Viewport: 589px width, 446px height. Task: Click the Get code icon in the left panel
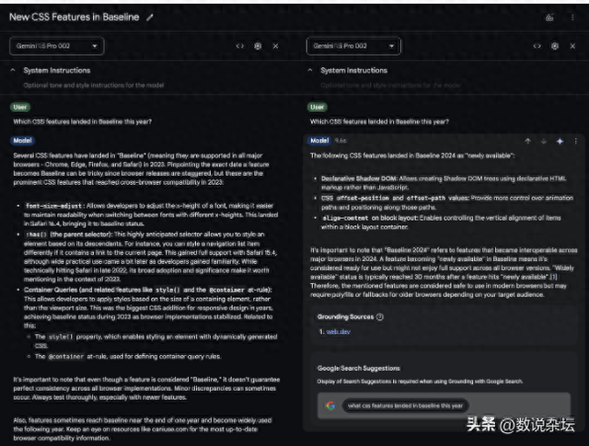pos(240,45)
